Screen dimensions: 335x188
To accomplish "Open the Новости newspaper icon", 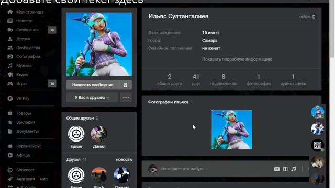I will [10, 21].
